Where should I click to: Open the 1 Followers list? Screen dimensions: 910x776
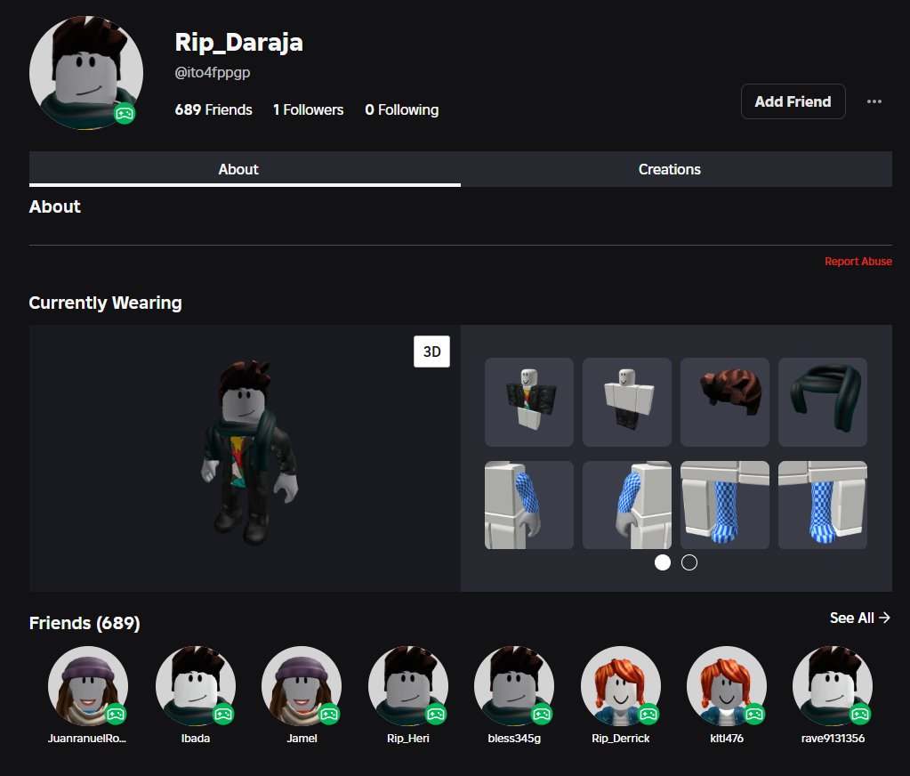click(x=308, y=109)
